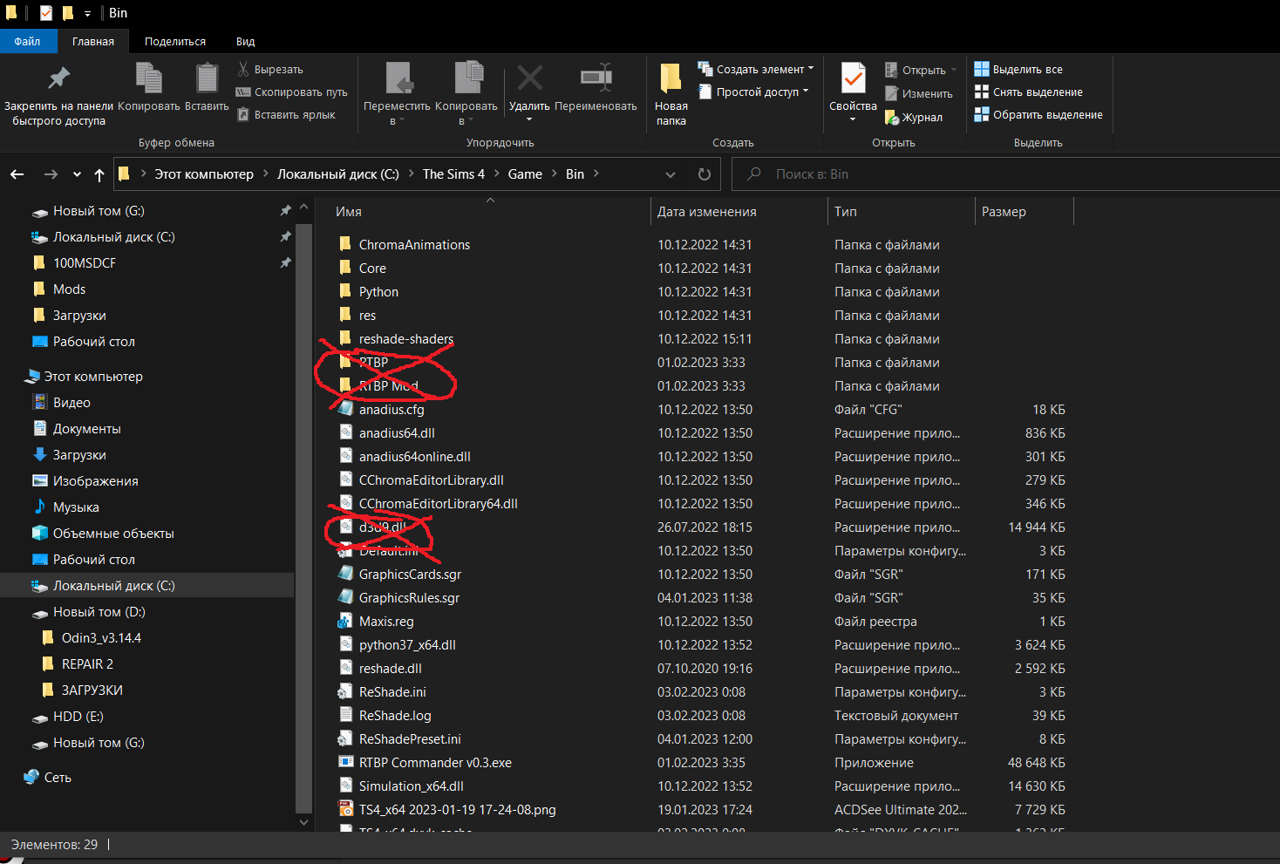Open the Файл tab
Viewport: 1280px width, 864px height.
[28, 41]
